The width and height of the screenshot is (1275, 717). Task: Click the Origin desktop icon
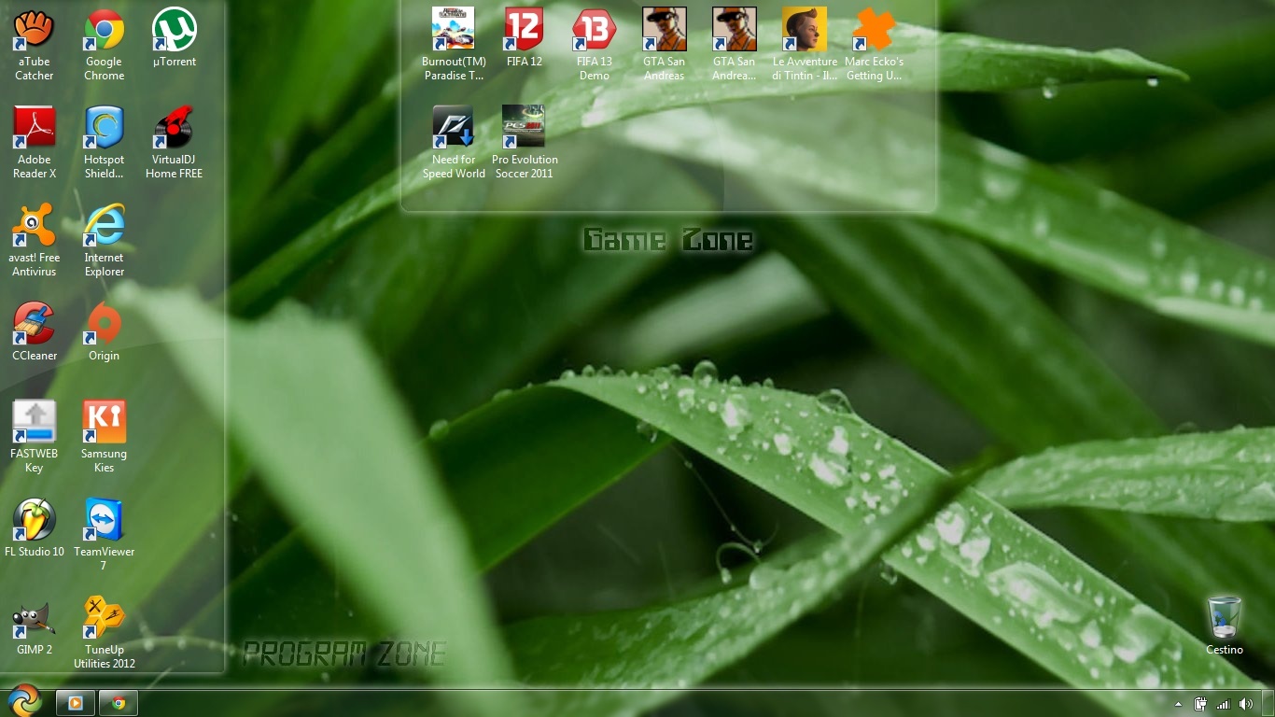105,332
